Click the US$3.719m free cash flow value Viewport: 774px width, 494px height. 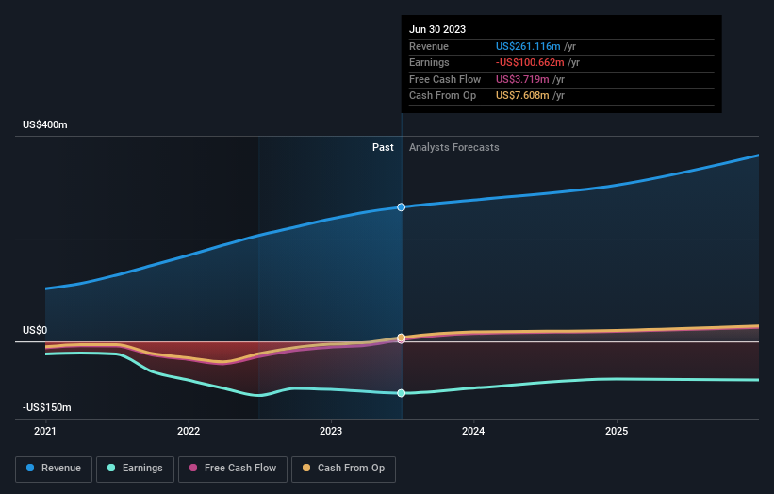pos(522,79)
